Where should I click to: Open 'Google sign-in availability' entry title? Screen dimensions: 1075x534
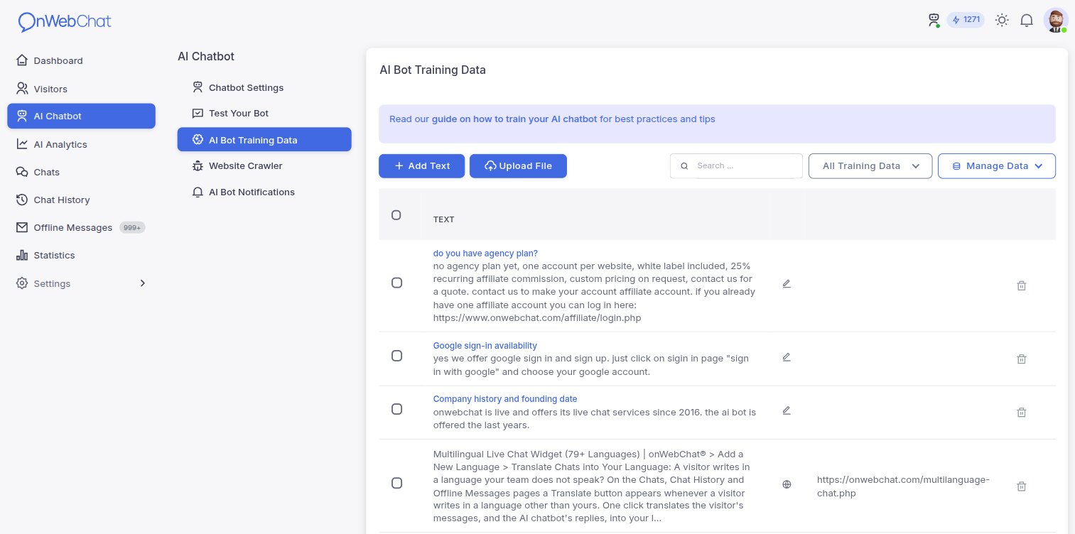(485, 346)
